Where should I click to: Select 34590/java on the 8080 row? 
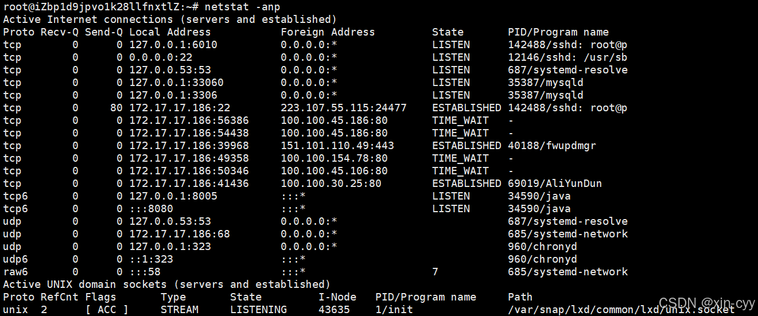pyautogui.click(x=539, y=209)
